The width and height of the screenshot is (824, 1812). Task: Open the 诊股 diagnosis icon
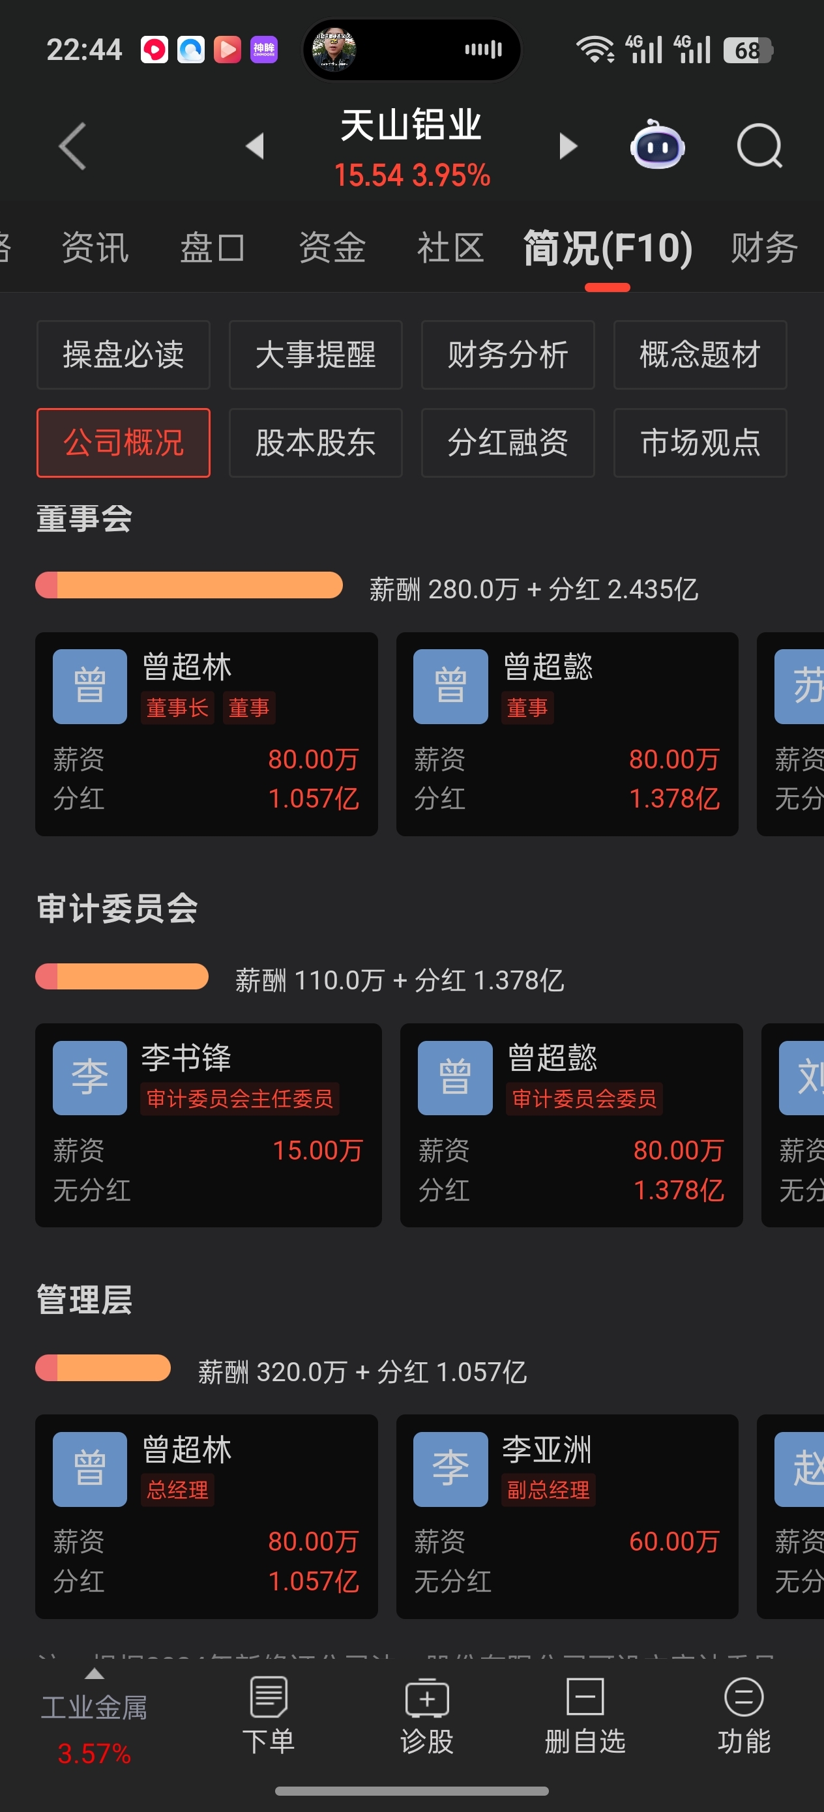426,1715
